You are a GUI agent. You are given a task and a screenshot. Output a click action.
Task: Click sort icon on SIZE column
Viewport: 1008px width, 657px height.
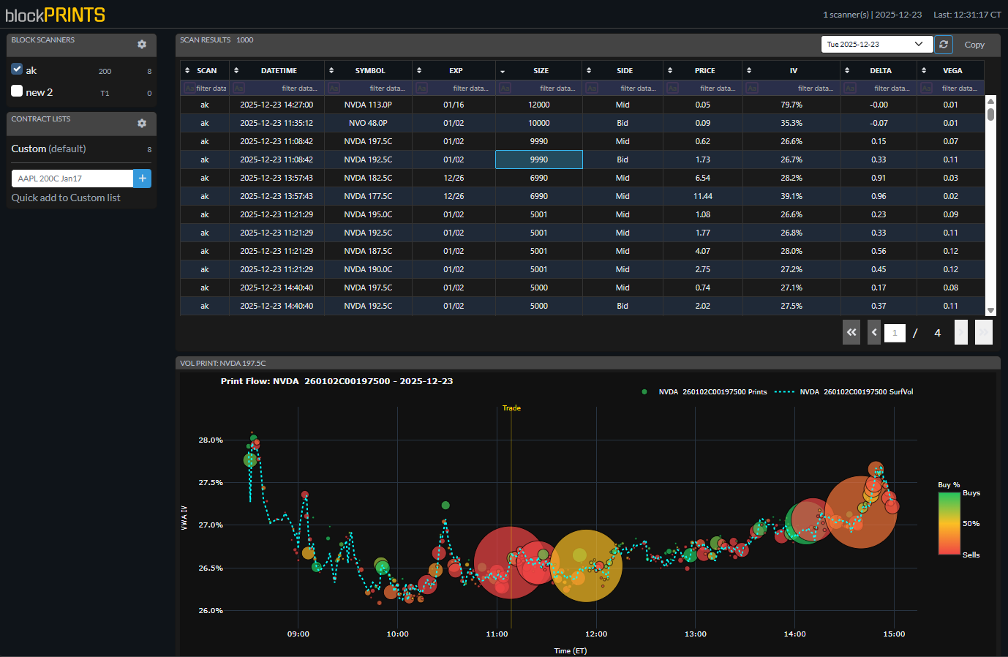click(x=503, y=71)
